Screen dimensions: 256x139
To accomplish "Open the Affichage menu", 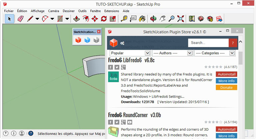I will click(x=38, y=11).
